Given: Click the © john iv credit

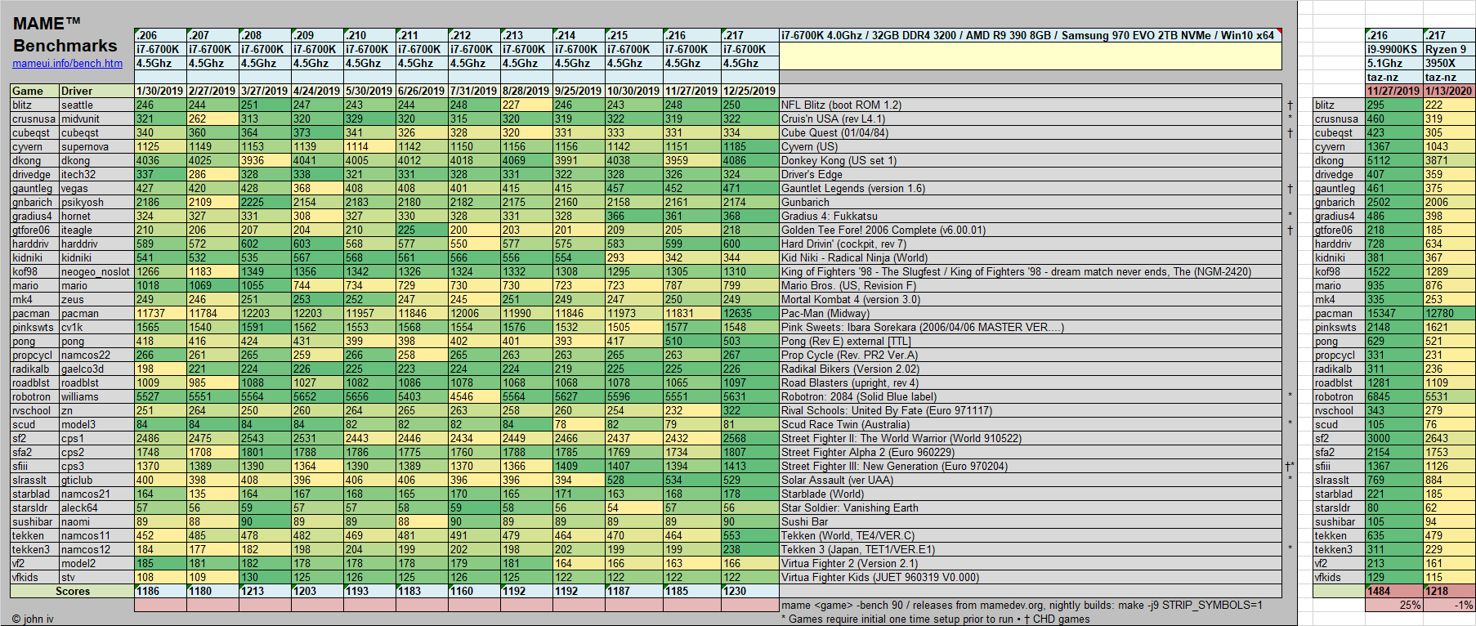Looking at the screenshot, I should 33,619.
